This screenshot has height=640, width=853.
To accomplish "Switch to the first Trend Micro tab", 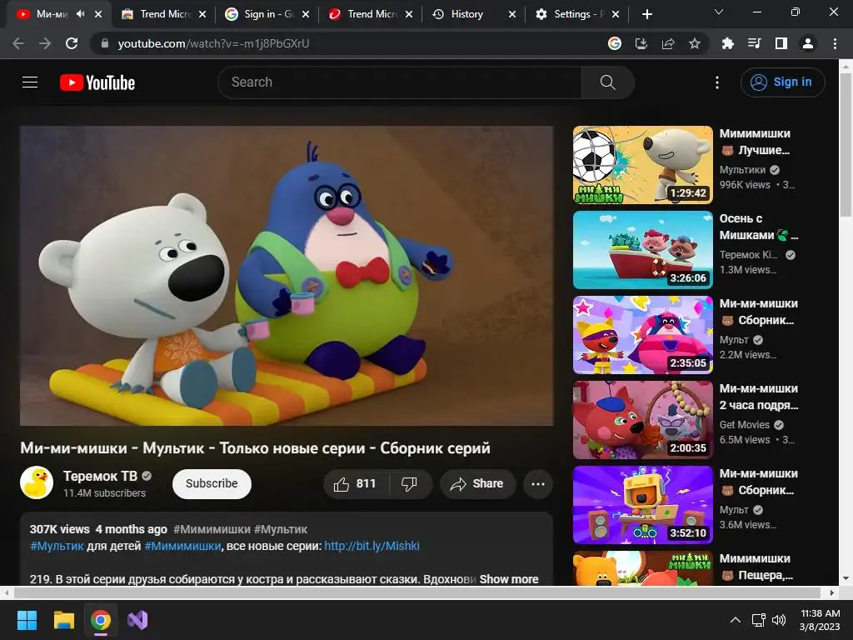I will 164,14.
